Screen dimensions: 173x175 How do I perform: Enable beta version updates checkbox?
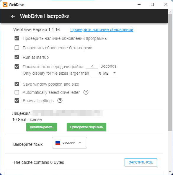pos(17,48)
